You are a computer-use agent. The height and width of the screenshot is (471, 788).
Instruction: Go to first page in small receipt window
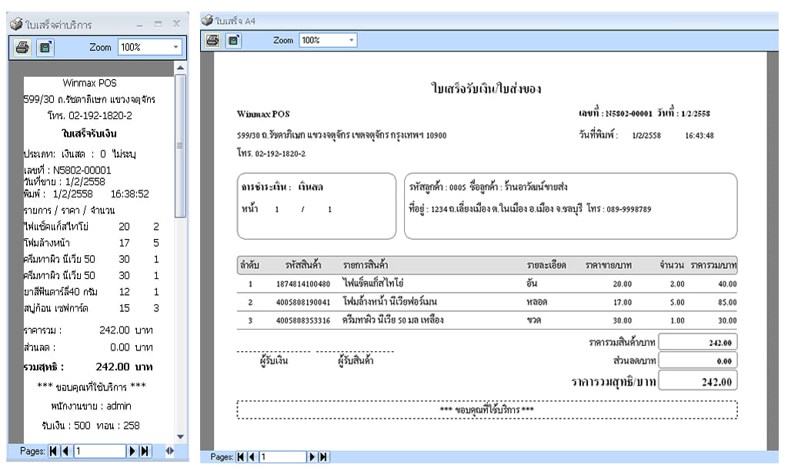pos(53,451)
